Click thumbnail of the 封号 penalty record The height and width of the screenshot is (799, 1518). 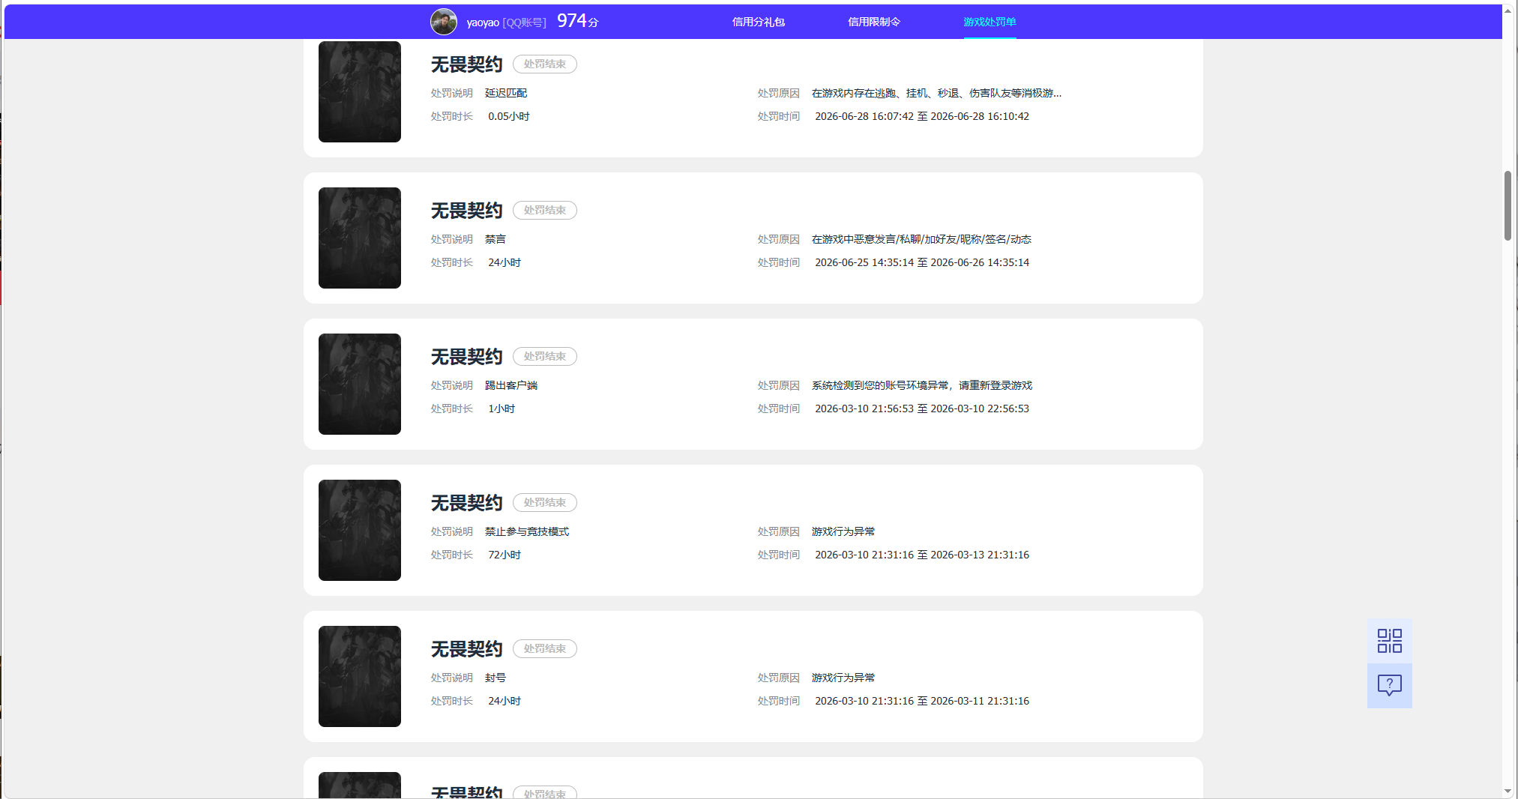[360, 676]
